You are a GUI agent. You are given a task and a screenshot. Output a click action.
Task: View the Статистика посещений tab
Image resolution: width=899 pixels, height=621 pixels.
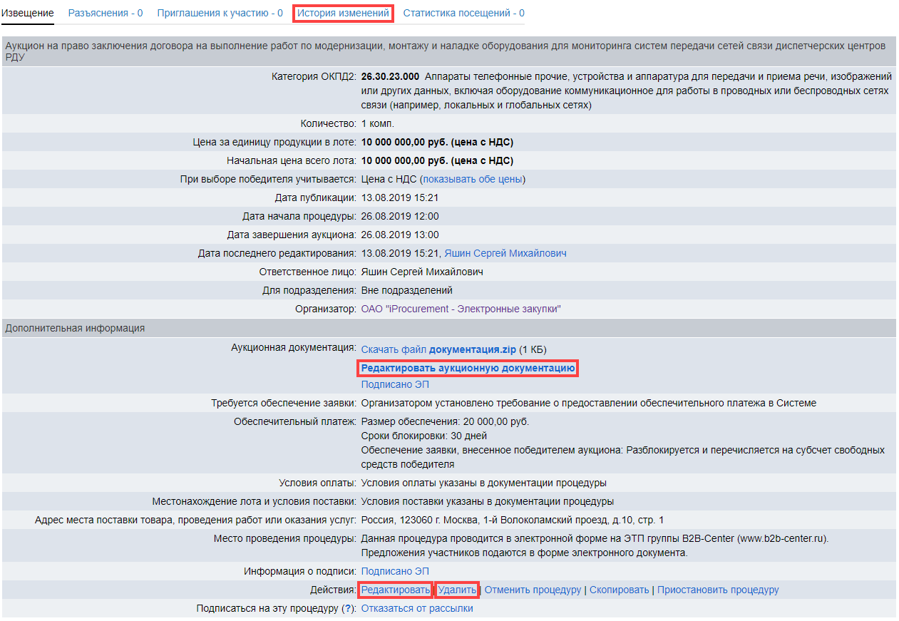(463, 13)
